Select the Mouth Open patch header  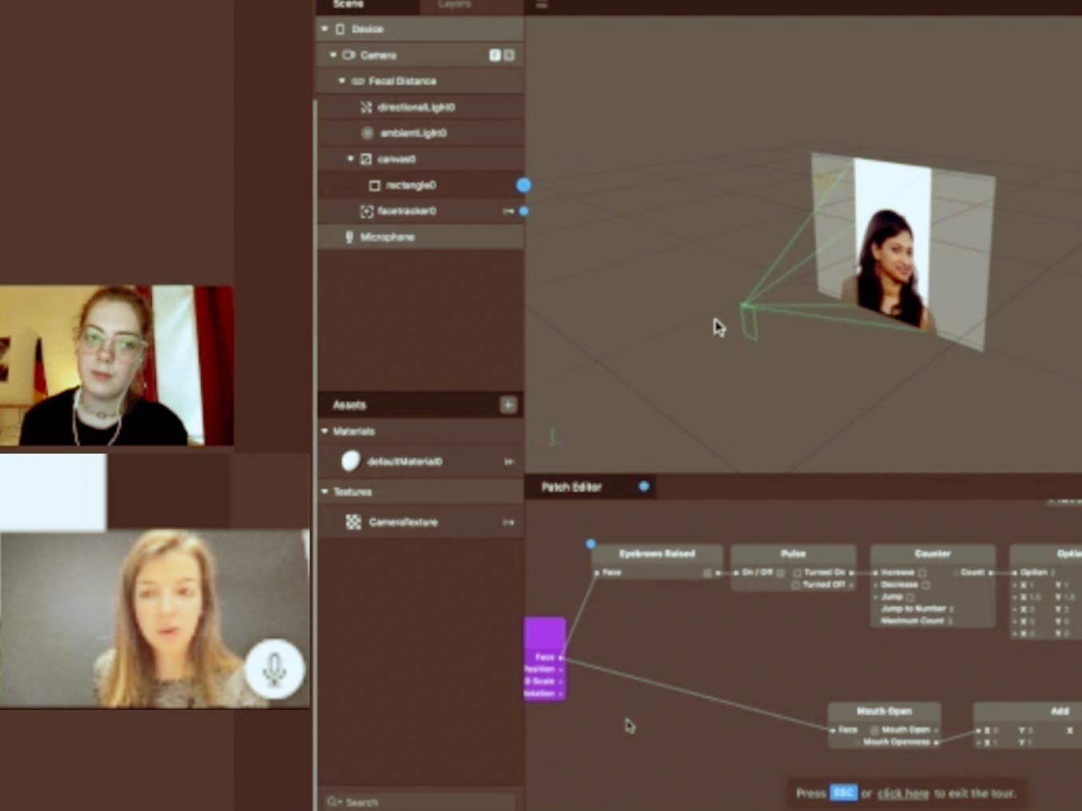point(884,711)
